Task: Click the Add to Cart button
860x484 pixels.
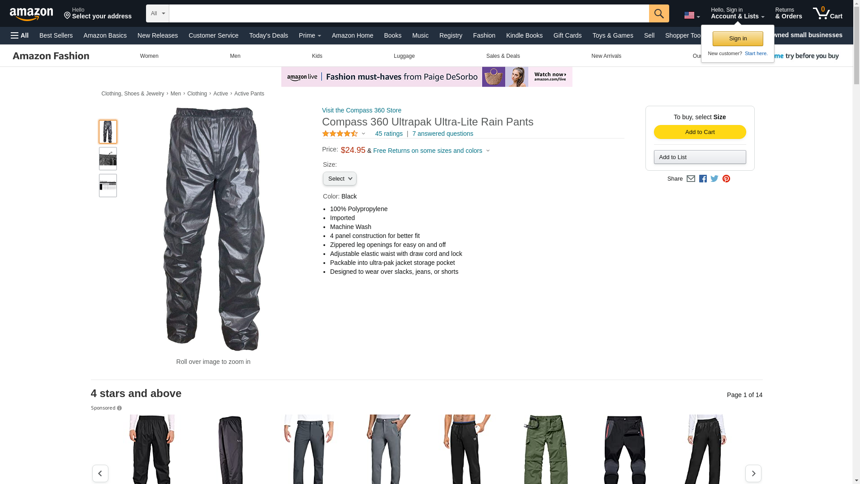Action: pos(700,132)
